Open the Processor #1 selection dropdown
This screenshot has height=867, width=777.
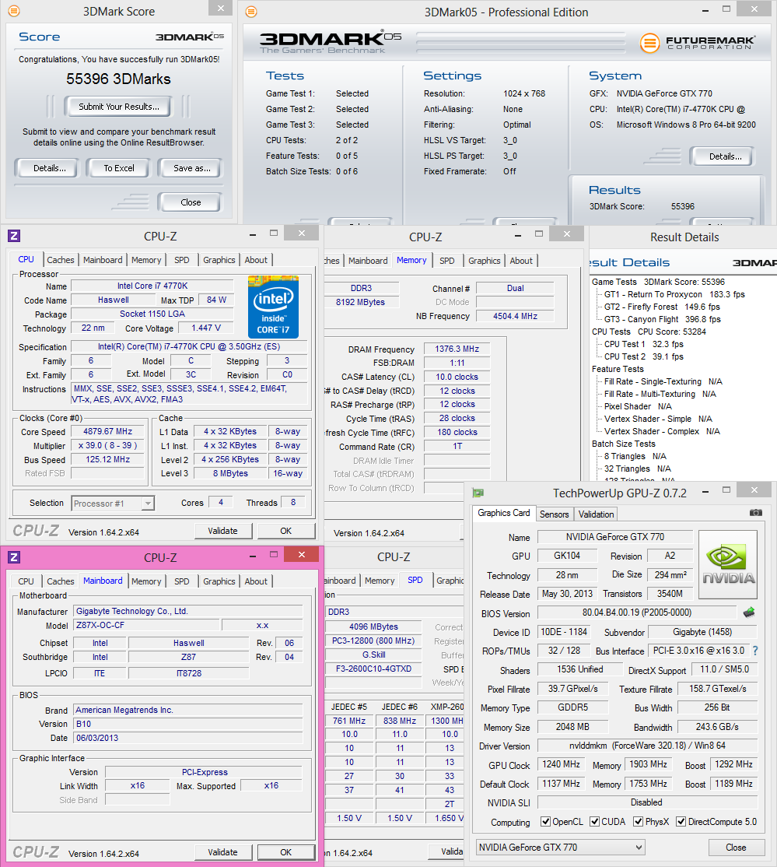click(148, 504)
